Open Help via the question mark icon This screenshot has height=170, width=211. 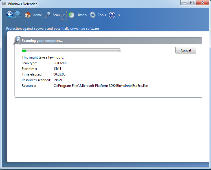pos(112,15)
